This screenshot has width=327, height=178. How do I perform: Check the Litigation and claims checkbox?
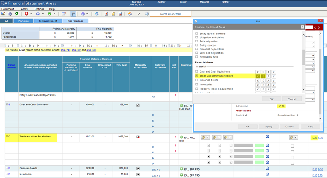(x=197, y=37)
